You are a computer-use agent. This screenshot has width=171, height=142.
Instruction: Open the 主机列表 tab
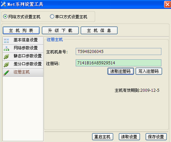(x=21, y=30)
